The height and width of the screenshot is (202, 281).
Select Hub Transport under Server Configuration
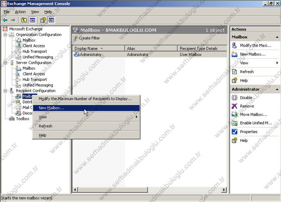35,79
